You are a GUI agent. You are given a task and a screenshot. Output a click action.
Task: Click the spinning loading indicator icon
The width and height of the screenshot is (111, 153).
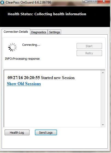pos(13,47)
